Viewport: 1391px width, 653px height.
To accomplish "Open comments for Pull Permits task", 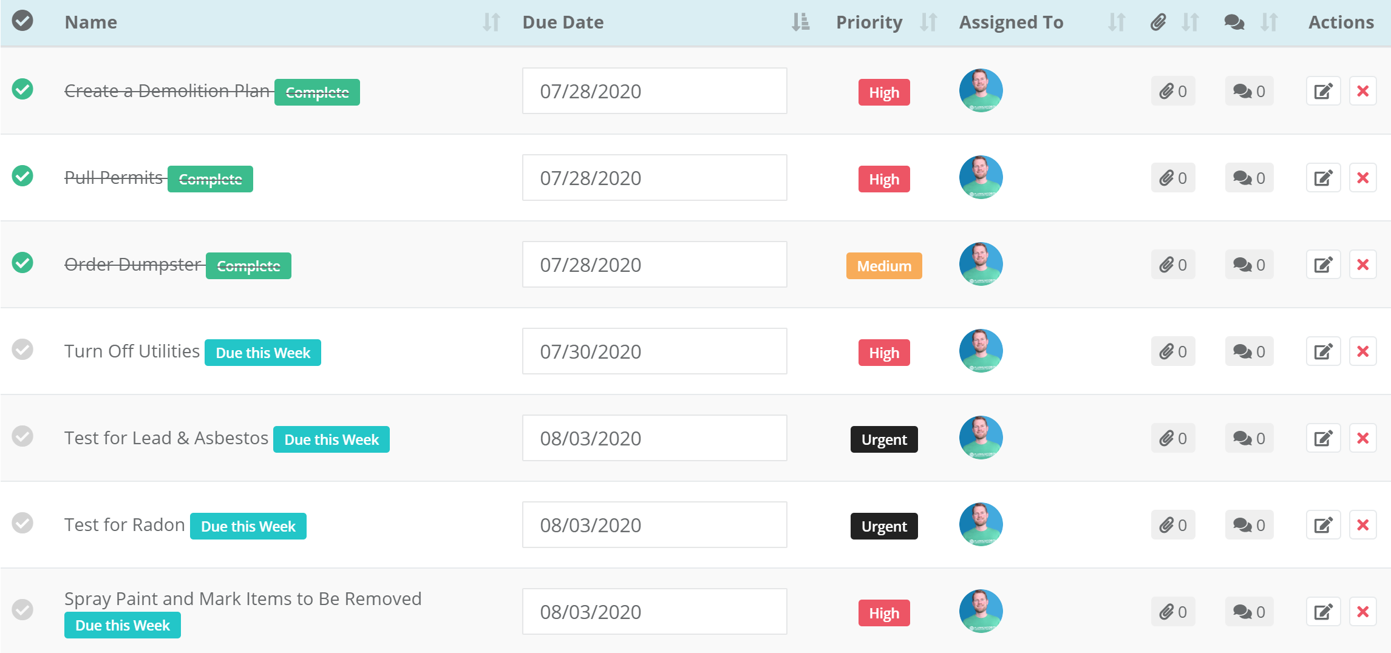I will point(1249,178).
